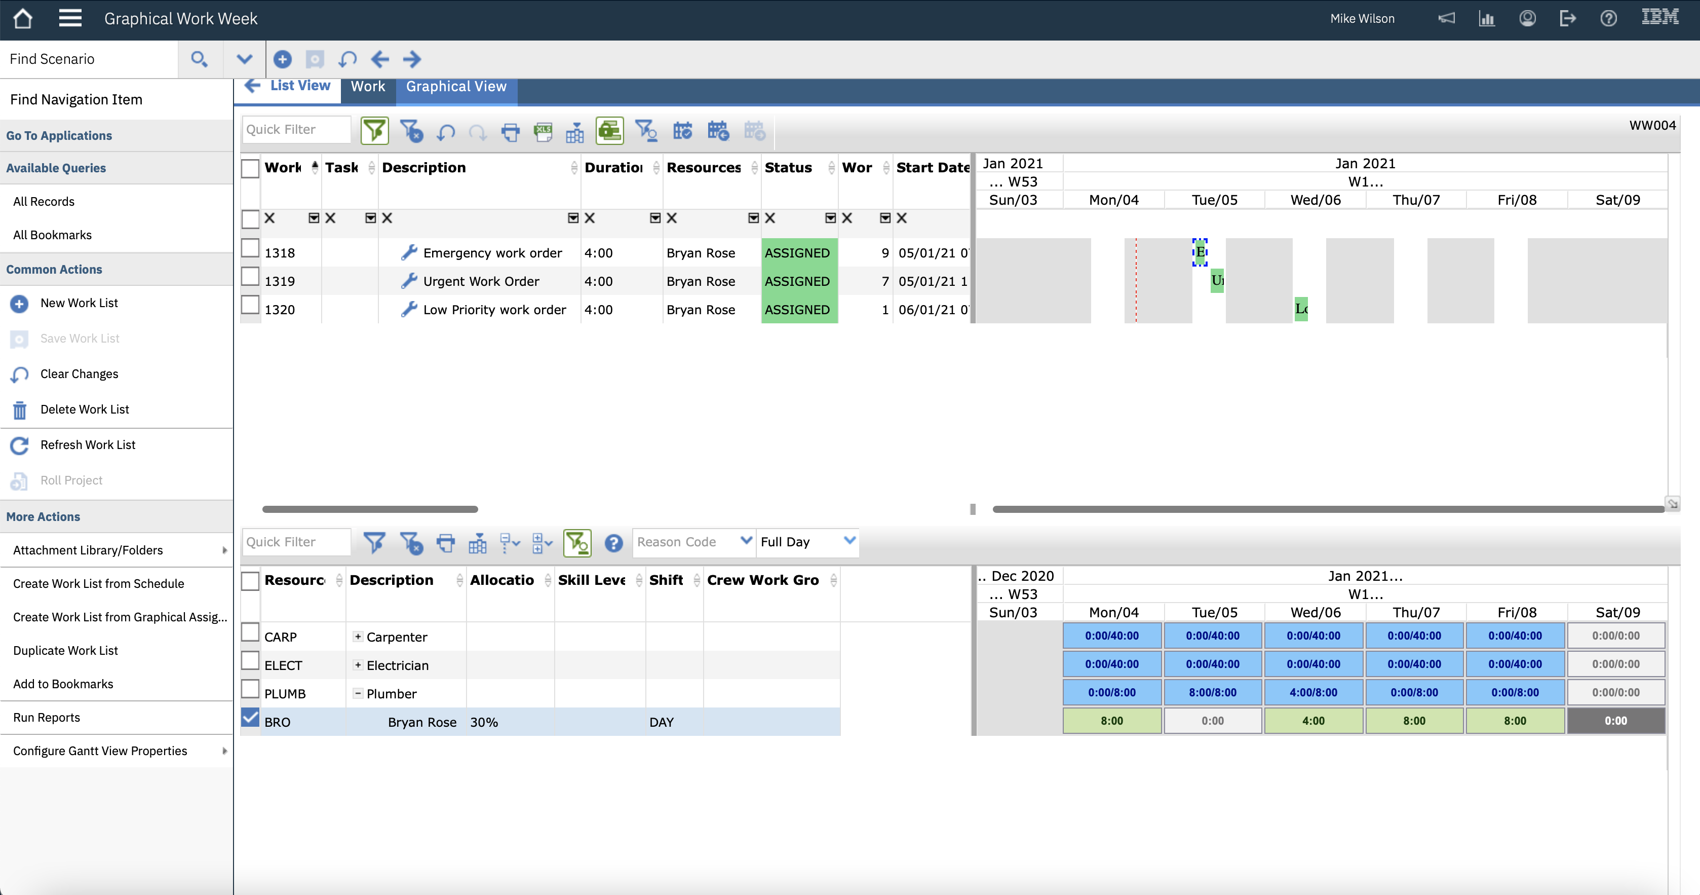The width and height of the screenshot is (1700, 895).
Task: Click the next record arrow icon
Action: pos(412,59)
